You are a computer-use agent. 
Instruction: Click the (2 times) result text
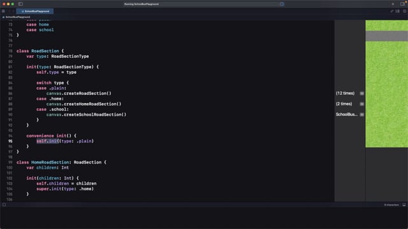tap(344, 104)
